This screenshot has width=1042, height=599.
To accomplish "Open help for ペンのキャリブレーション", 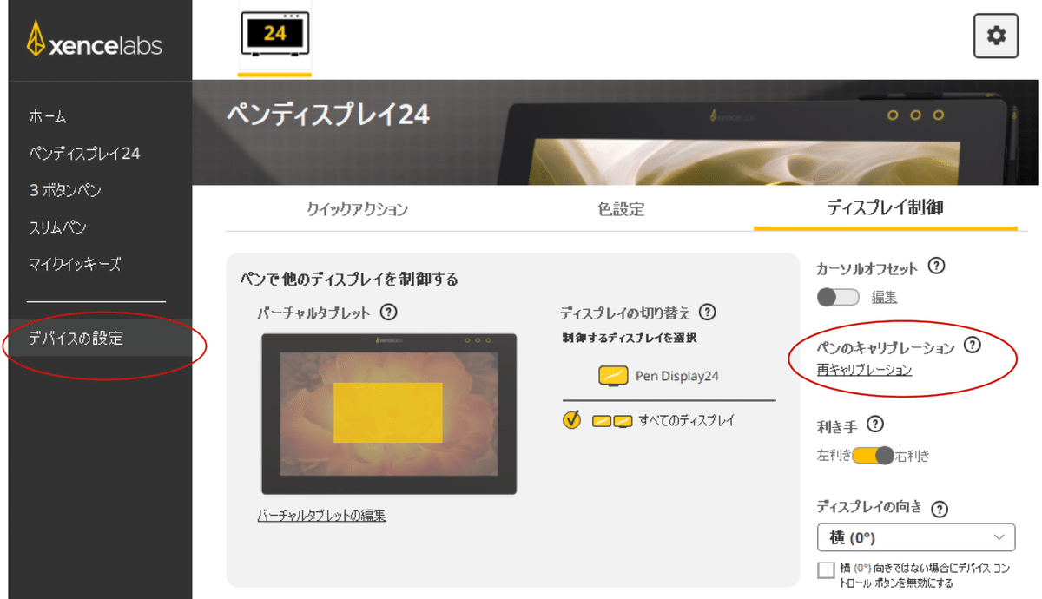I will [x=972, y=345].
